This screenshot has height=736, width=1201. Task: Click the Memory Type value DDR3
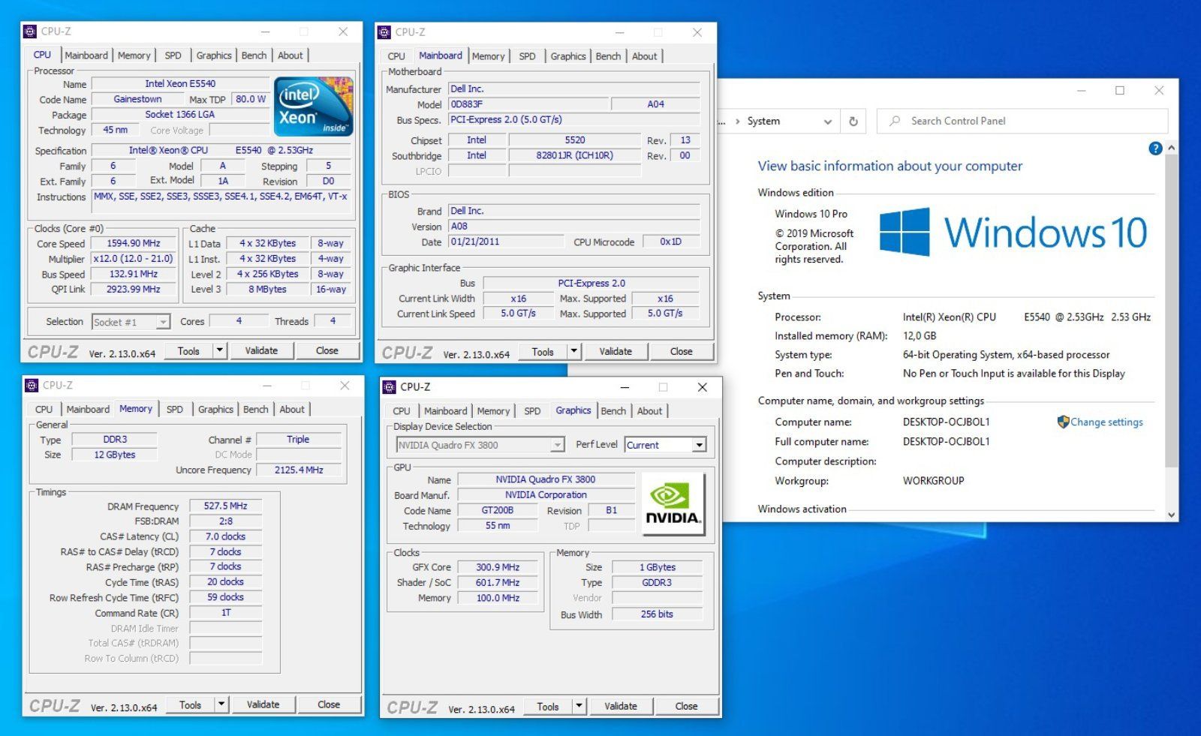point(115,439)
